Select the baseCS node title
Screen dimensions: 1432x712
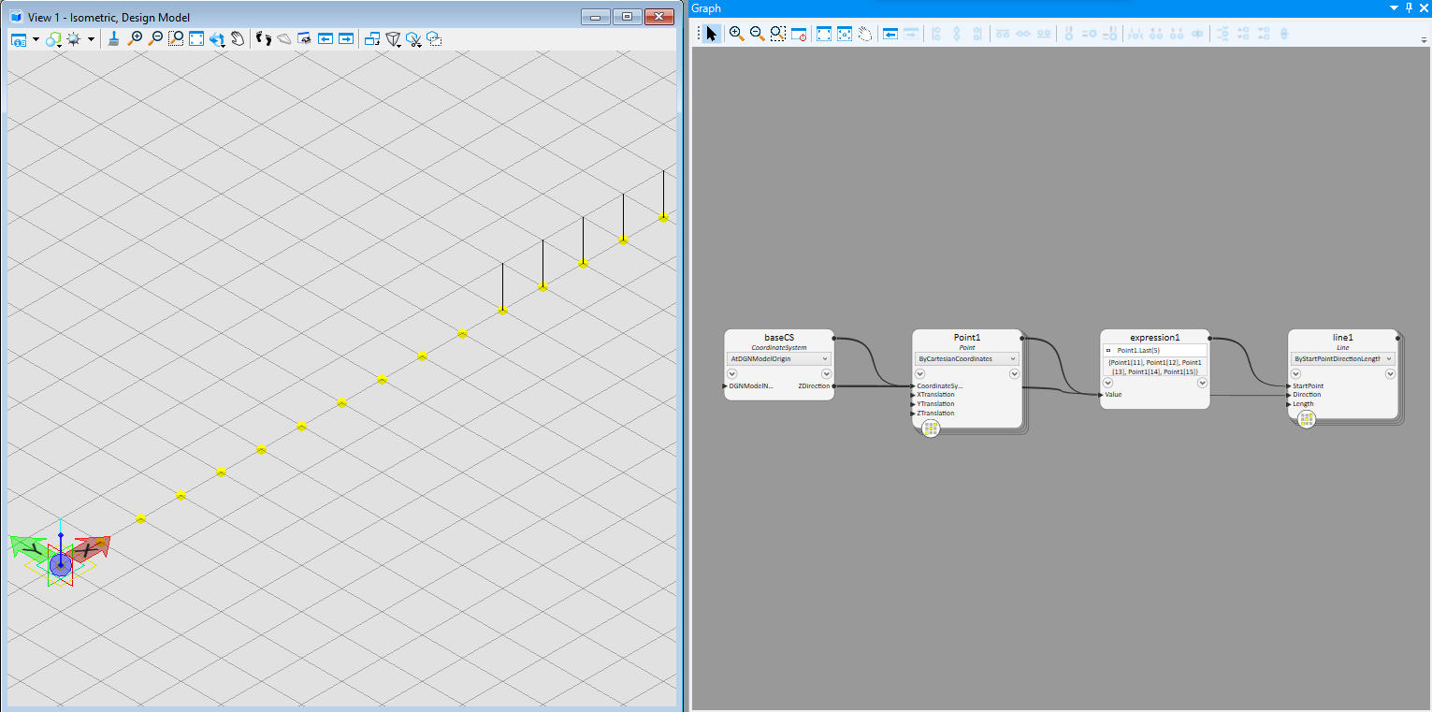[x=778, y=337]
